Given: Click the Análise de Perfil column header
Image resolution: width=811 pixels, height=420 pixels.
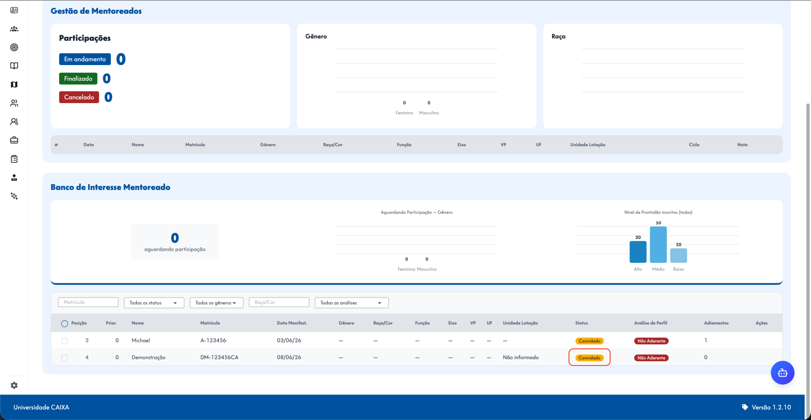Looking at the screenshot, I should 651,323.
